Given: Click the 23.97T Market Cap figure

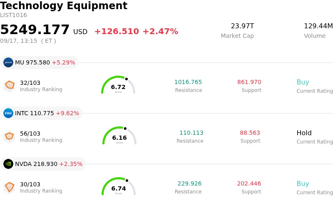Looking at the screenshot, I should click(x=243, y=26).
